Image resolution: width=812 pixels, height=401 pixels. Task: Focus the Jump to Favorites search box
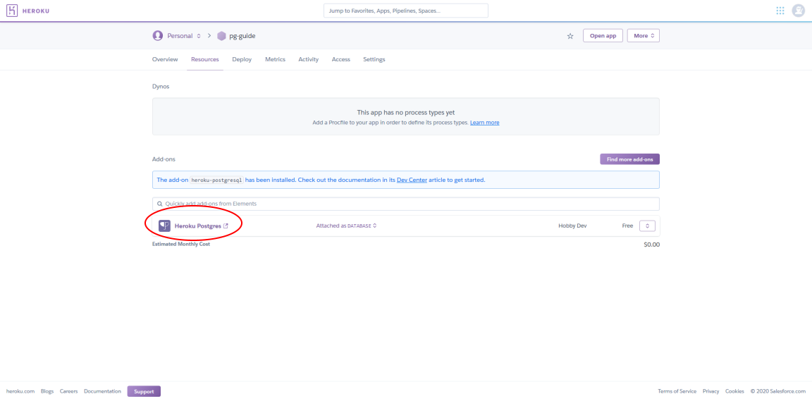pos(406,11)
